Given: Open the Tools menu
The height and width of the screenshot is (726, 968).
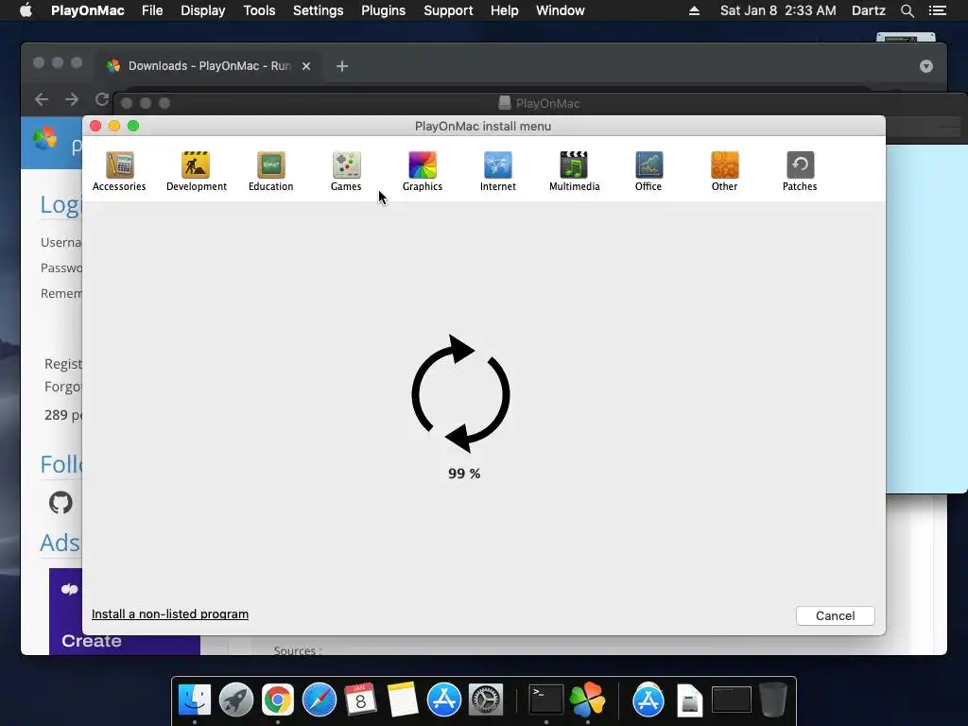Looking at the screenshot, I should pyautogui.click(x=259, y=10).
